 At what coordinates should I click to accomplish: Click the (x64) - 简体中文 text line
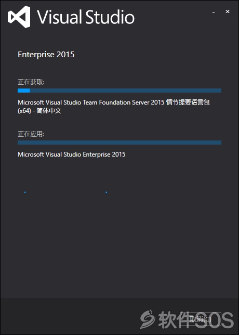[39, 111]
